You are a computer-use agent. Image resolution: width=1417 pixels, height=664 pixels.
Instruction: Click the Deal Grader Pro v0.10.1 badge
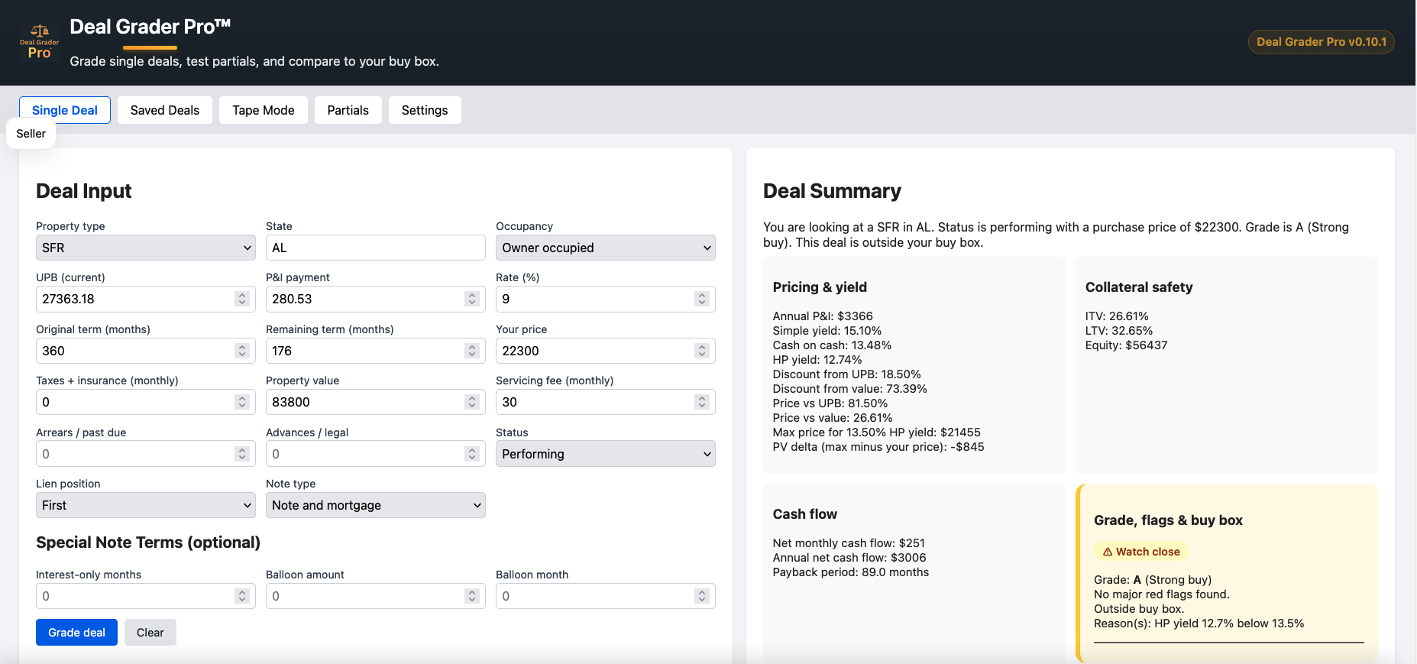[1321, 42]
